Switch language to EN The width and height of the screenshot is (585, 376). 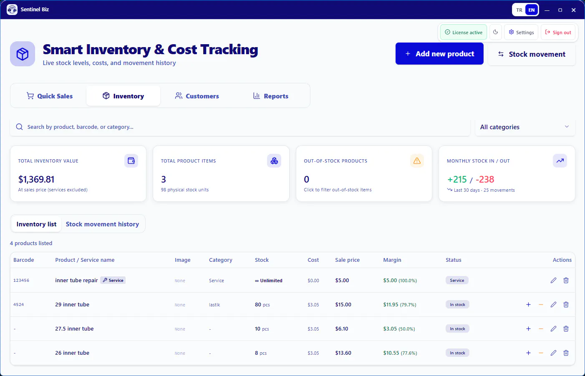532,10
